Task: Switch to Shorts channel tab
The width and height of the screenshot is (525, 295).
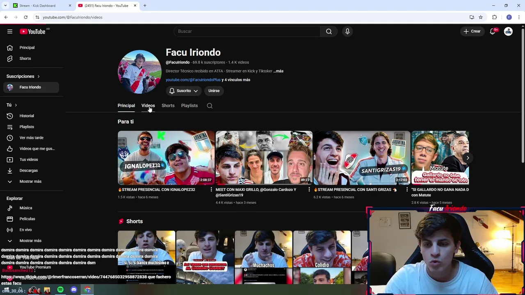Action: pyautogui.click(x=168, y=106)
